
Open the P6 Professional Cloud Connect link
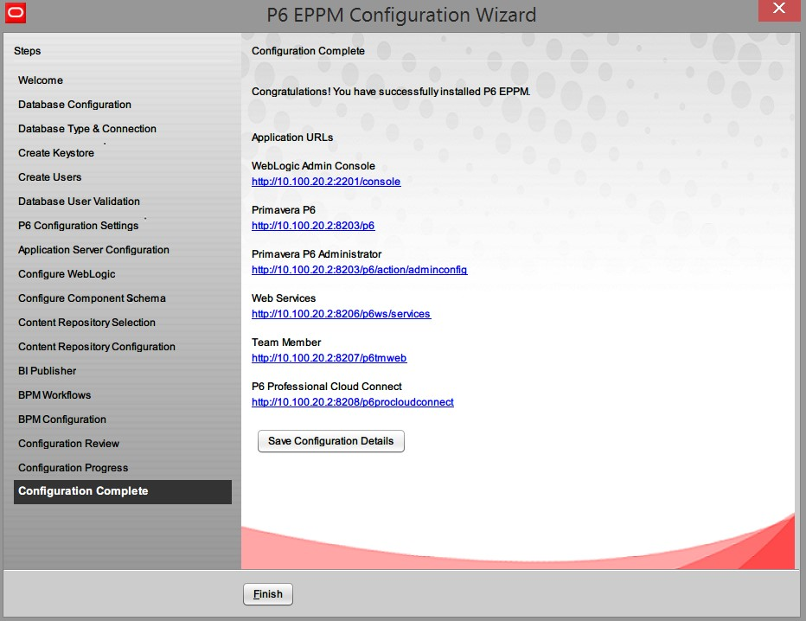353,402
